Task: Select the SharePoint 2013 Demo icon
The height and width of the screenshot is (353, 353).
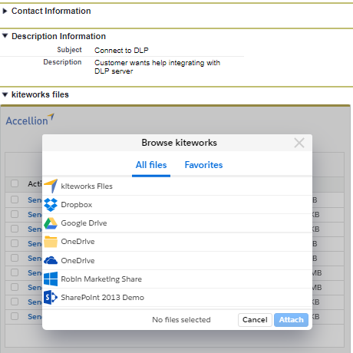Action: point(51,297)
